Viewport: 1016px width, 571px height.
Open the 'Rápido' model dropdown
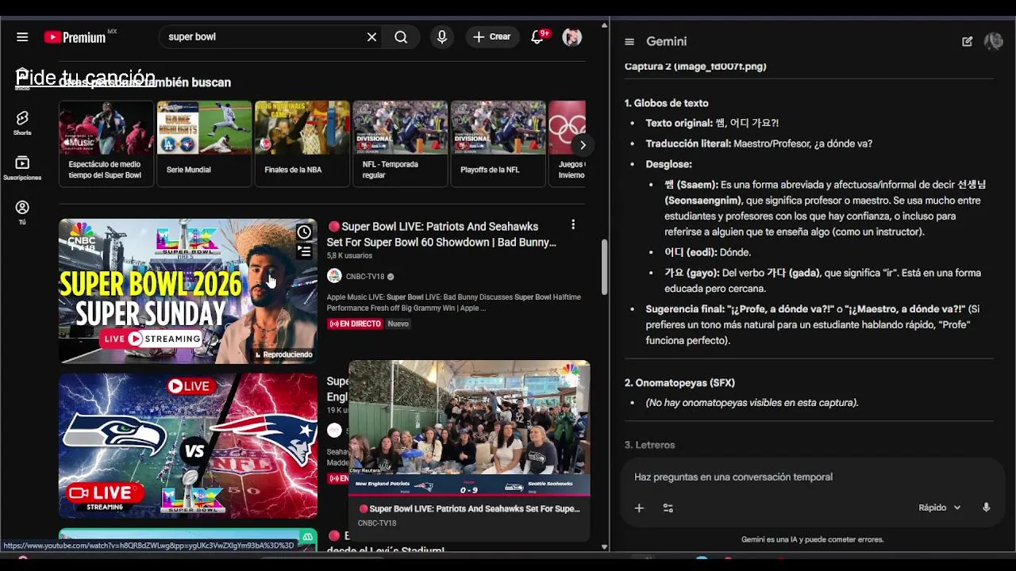click(x=940, y=508)
